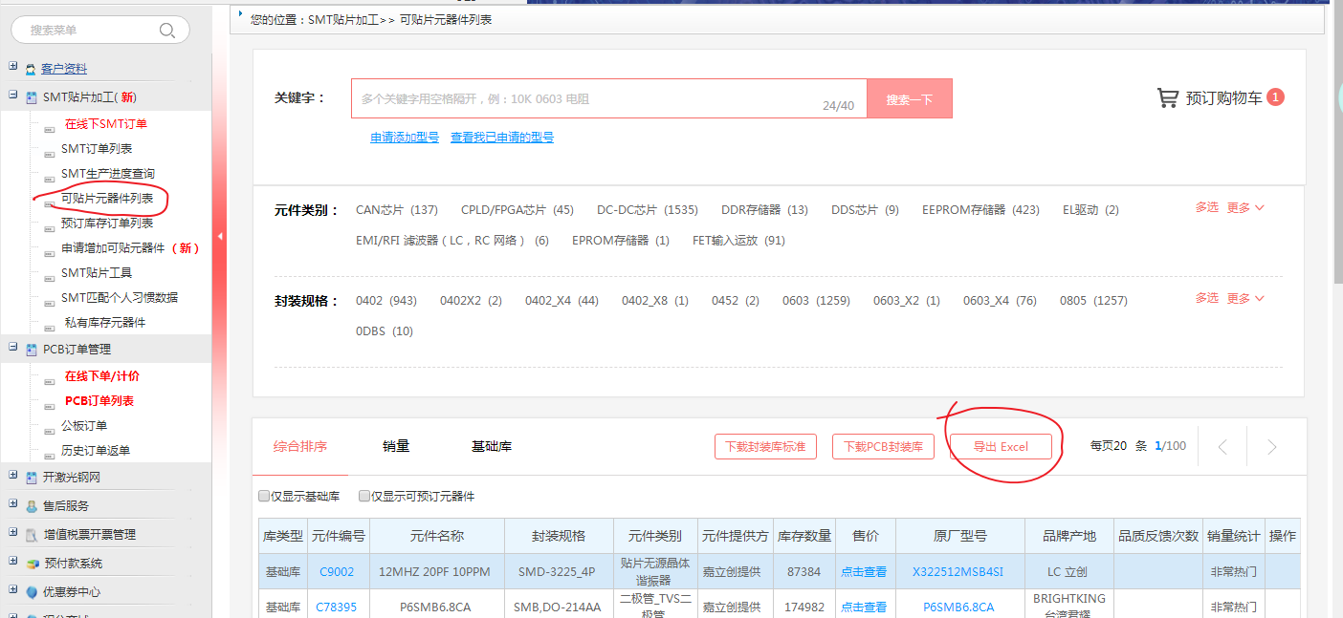Collapse the sidebar with the red handle arrow
This screenshot has width=1343, height=618.
220,237
